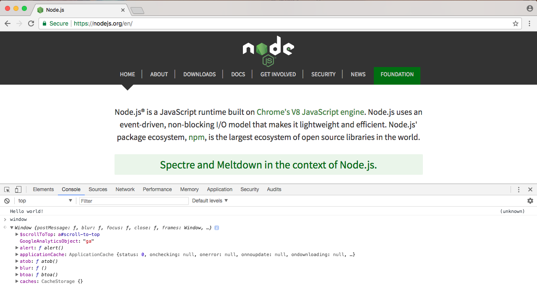Follow the npm link
The width and height of the screenshot is (537, 285).
tap(197, 137)
